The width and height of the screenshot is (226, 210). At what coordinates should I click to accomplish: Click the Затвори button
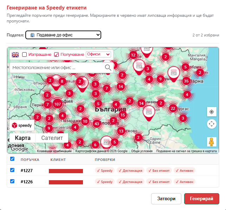coord(166,199)
